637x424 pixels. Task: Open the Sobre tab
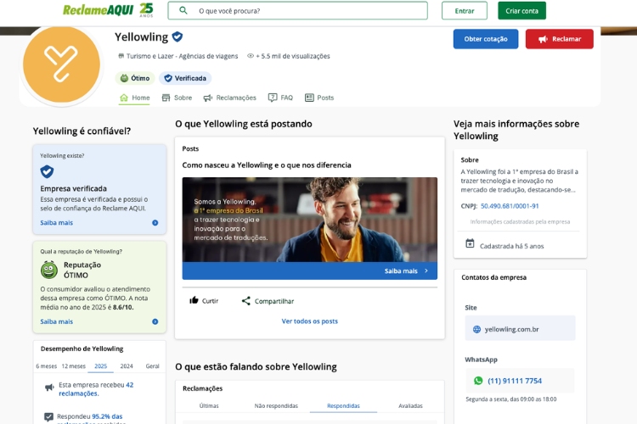click(x=177, y=98)
